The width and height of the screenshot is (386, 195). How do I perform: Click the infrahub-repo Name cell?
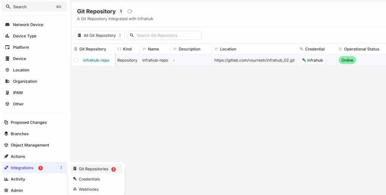point(155,60)
